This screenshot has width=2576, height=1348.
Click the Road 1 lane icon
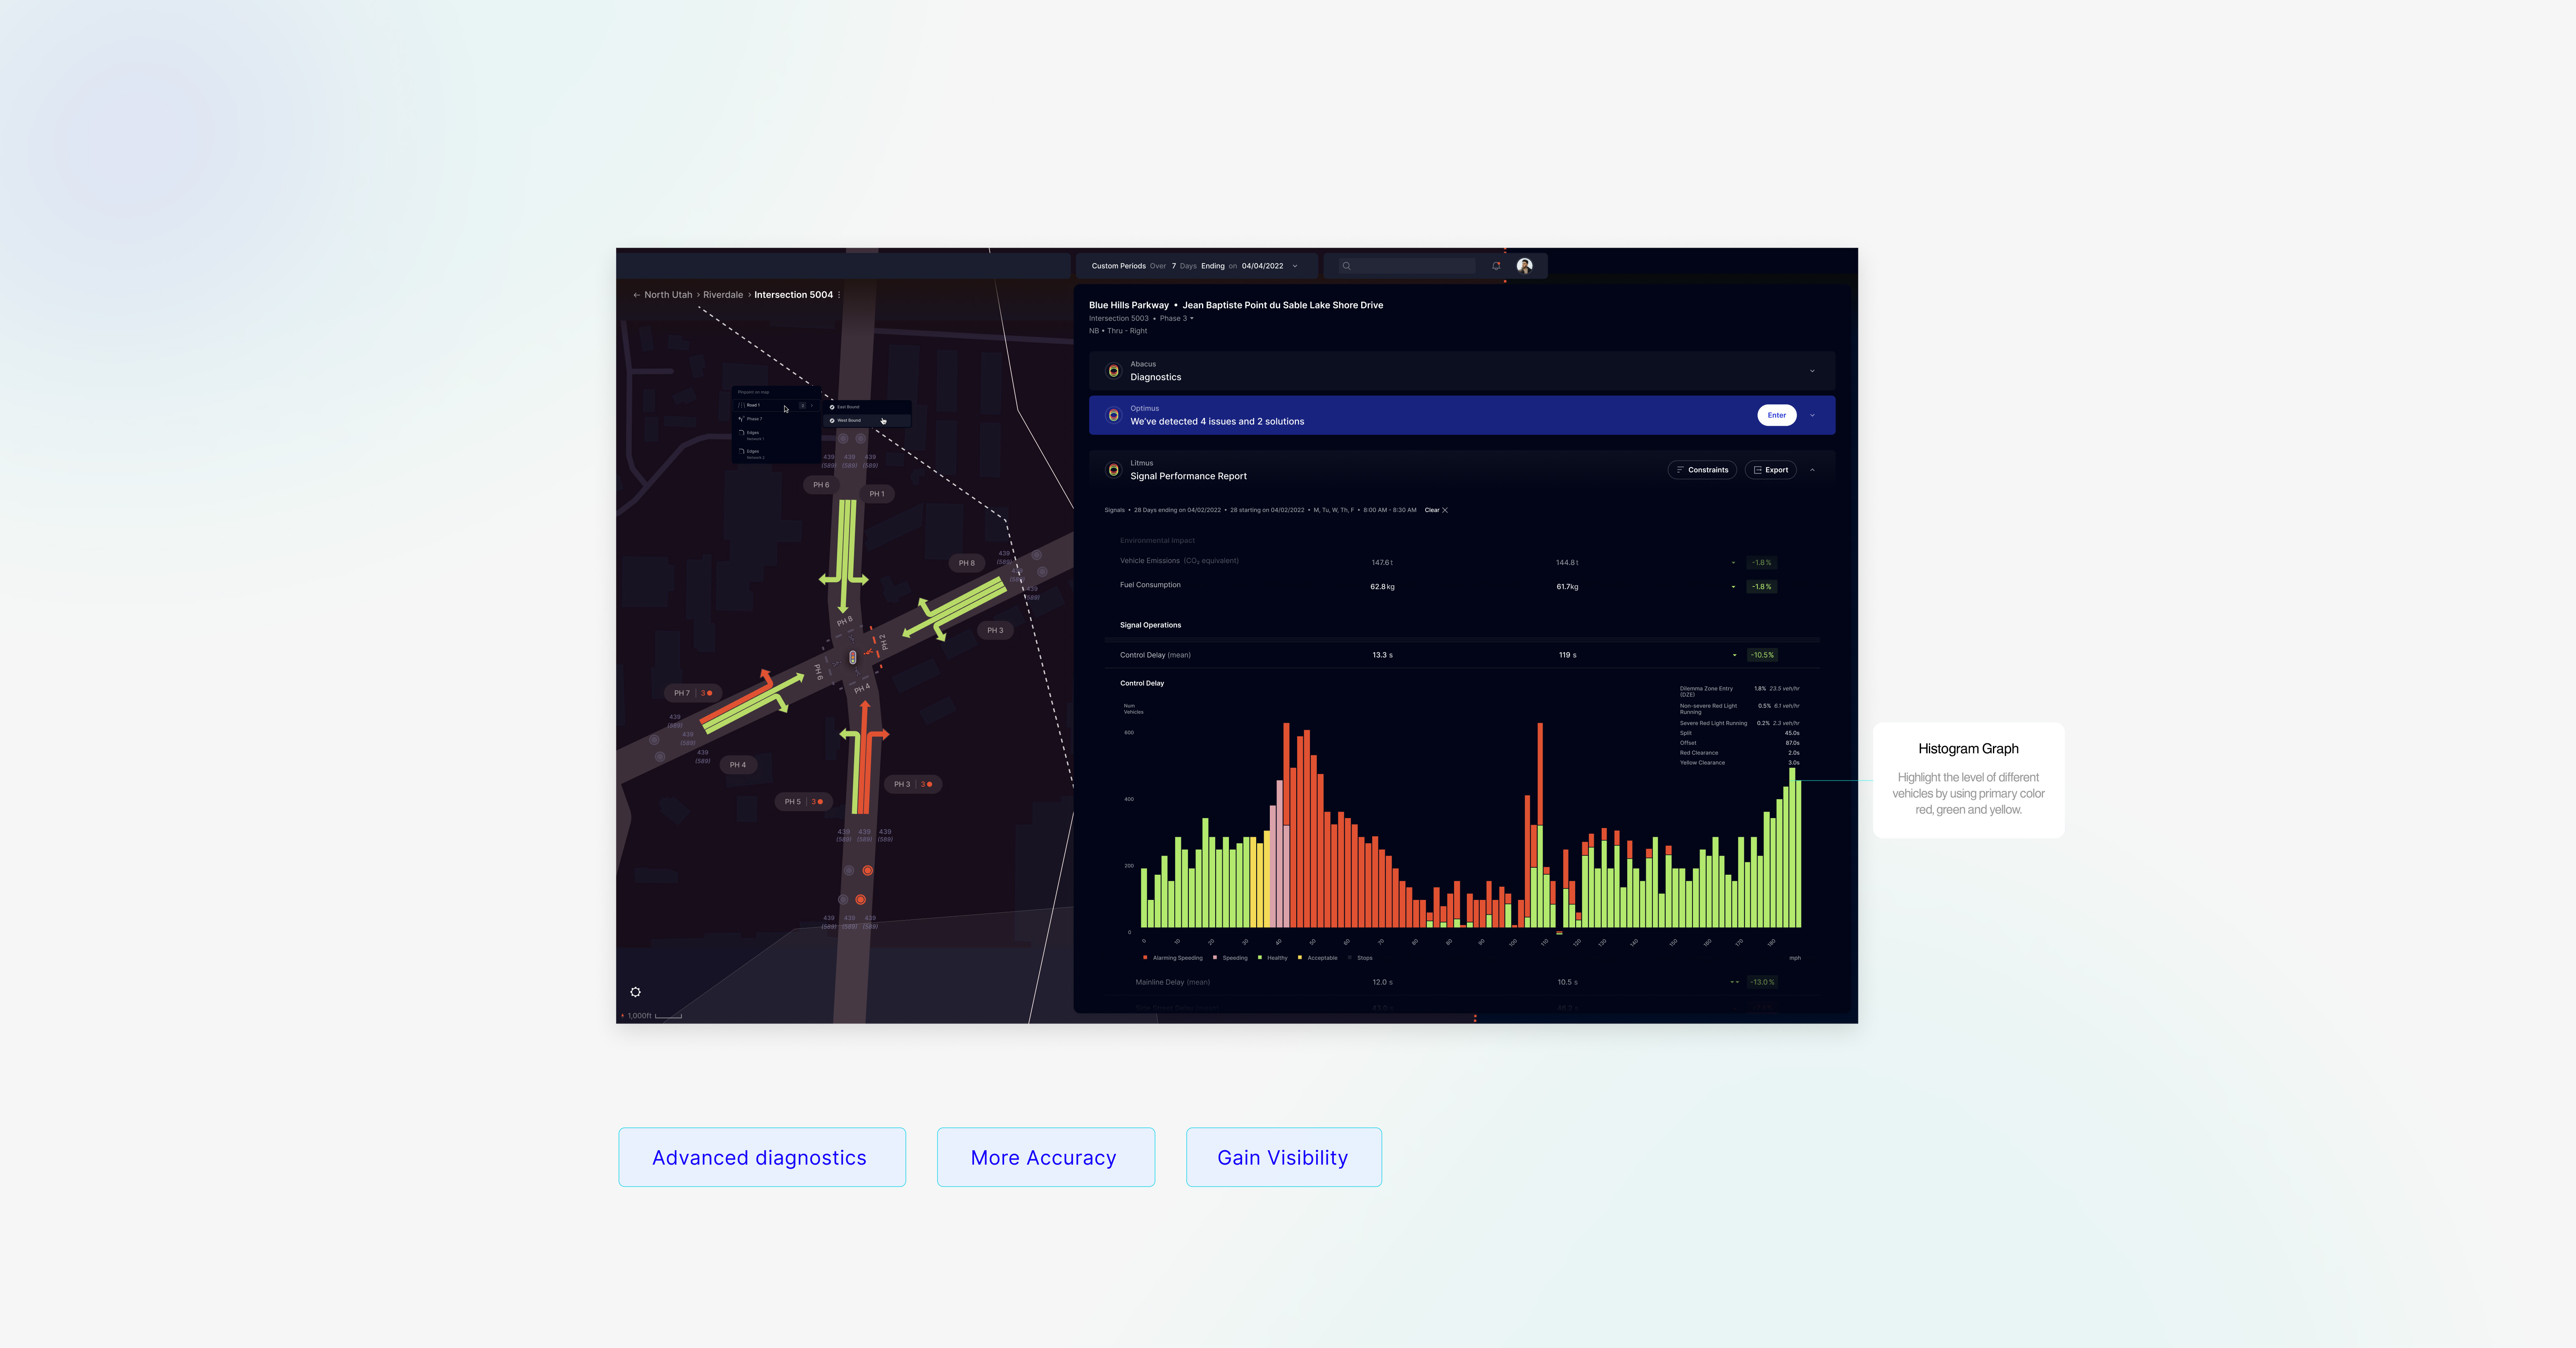coord(742,406)
